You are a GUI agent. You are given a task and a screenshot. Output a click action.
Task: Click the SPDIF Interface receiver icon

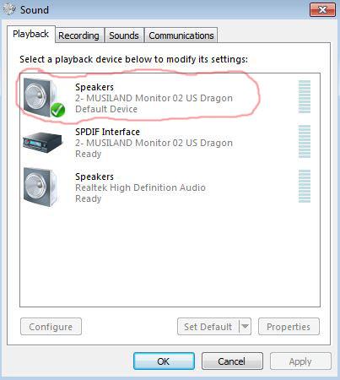click(42, 142)
